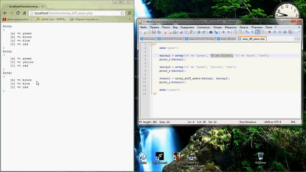Click the synchronize vertical scrolling icon
This screenshot has width=306, height=172.
tap(235, 32)
